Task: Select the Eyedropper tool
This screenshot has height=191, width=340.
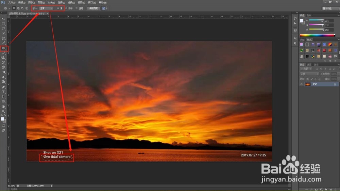Action: 3,43
